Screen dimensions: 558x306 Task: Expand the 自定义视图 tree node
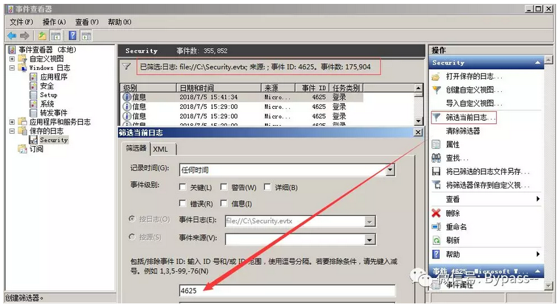[x=12, y=59]
